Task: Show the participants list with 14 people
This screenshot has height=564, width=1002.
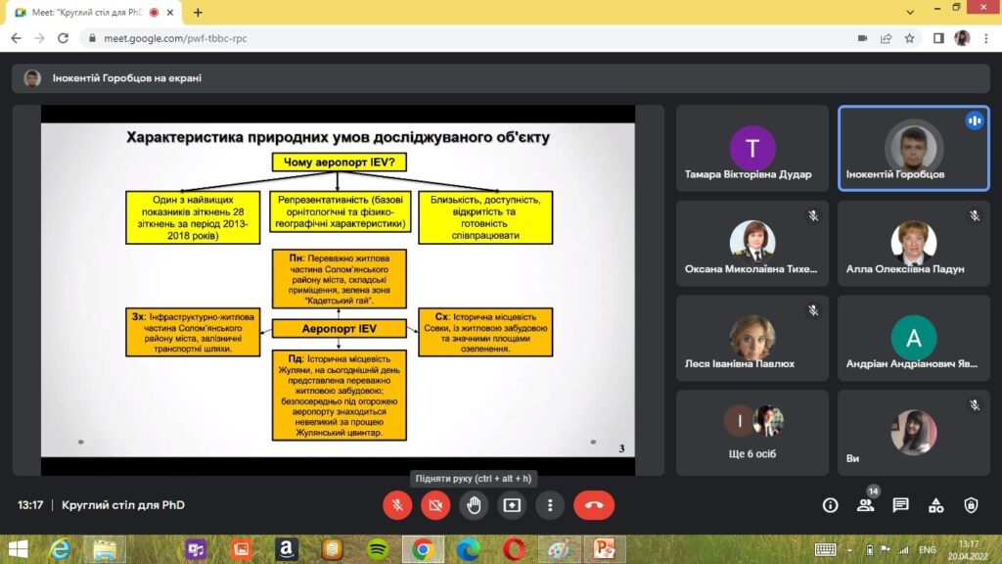Action: click(865, 505)
